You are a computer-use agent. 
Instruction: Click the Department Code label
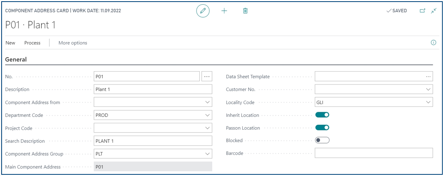click(x=24, y=115)
